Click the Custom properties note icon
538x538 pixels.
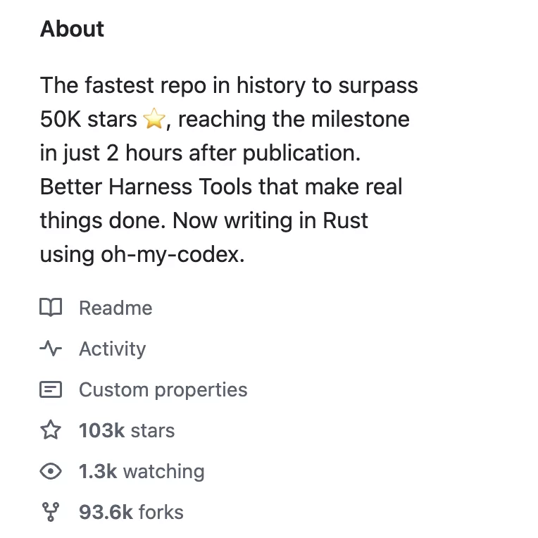(51, 389)
